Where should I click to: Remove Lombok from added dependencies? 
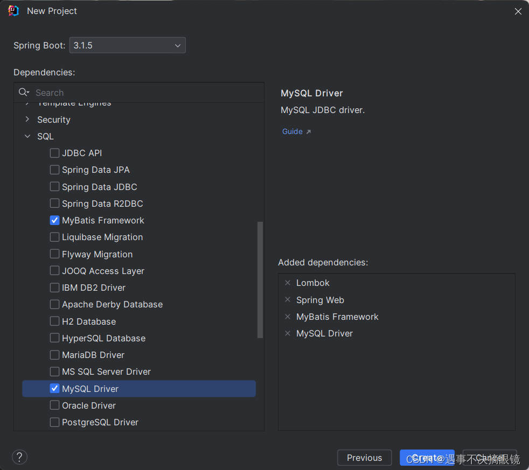287,283
